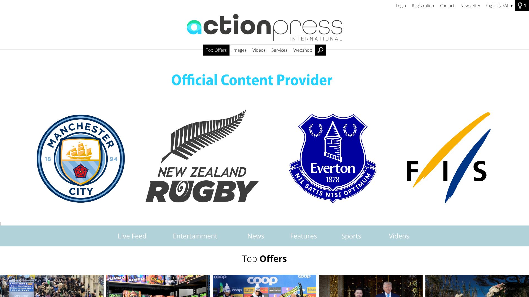This screenshot has width=529, height=297.
Task: Select the Everton 1878 crest
Action: (x=333, y=158)
